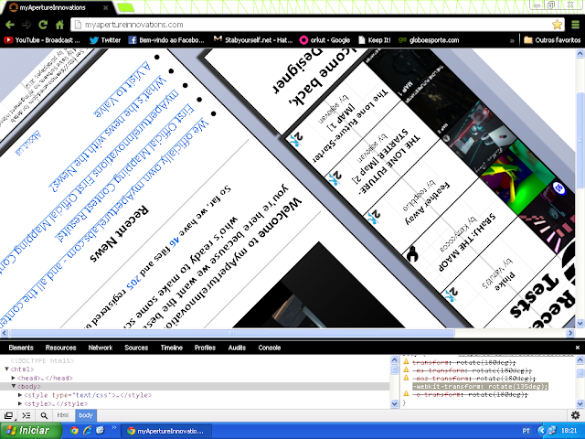Screen dimensions: 585x439
Task: Launch Chrome from quick launch
Action: tap(75, 431)
